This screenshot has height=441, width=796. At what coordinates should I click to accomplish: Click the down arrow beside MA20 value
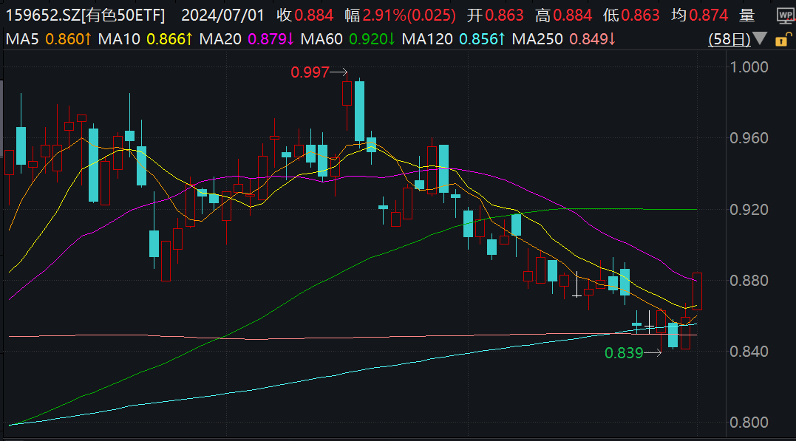click(289, 39)
